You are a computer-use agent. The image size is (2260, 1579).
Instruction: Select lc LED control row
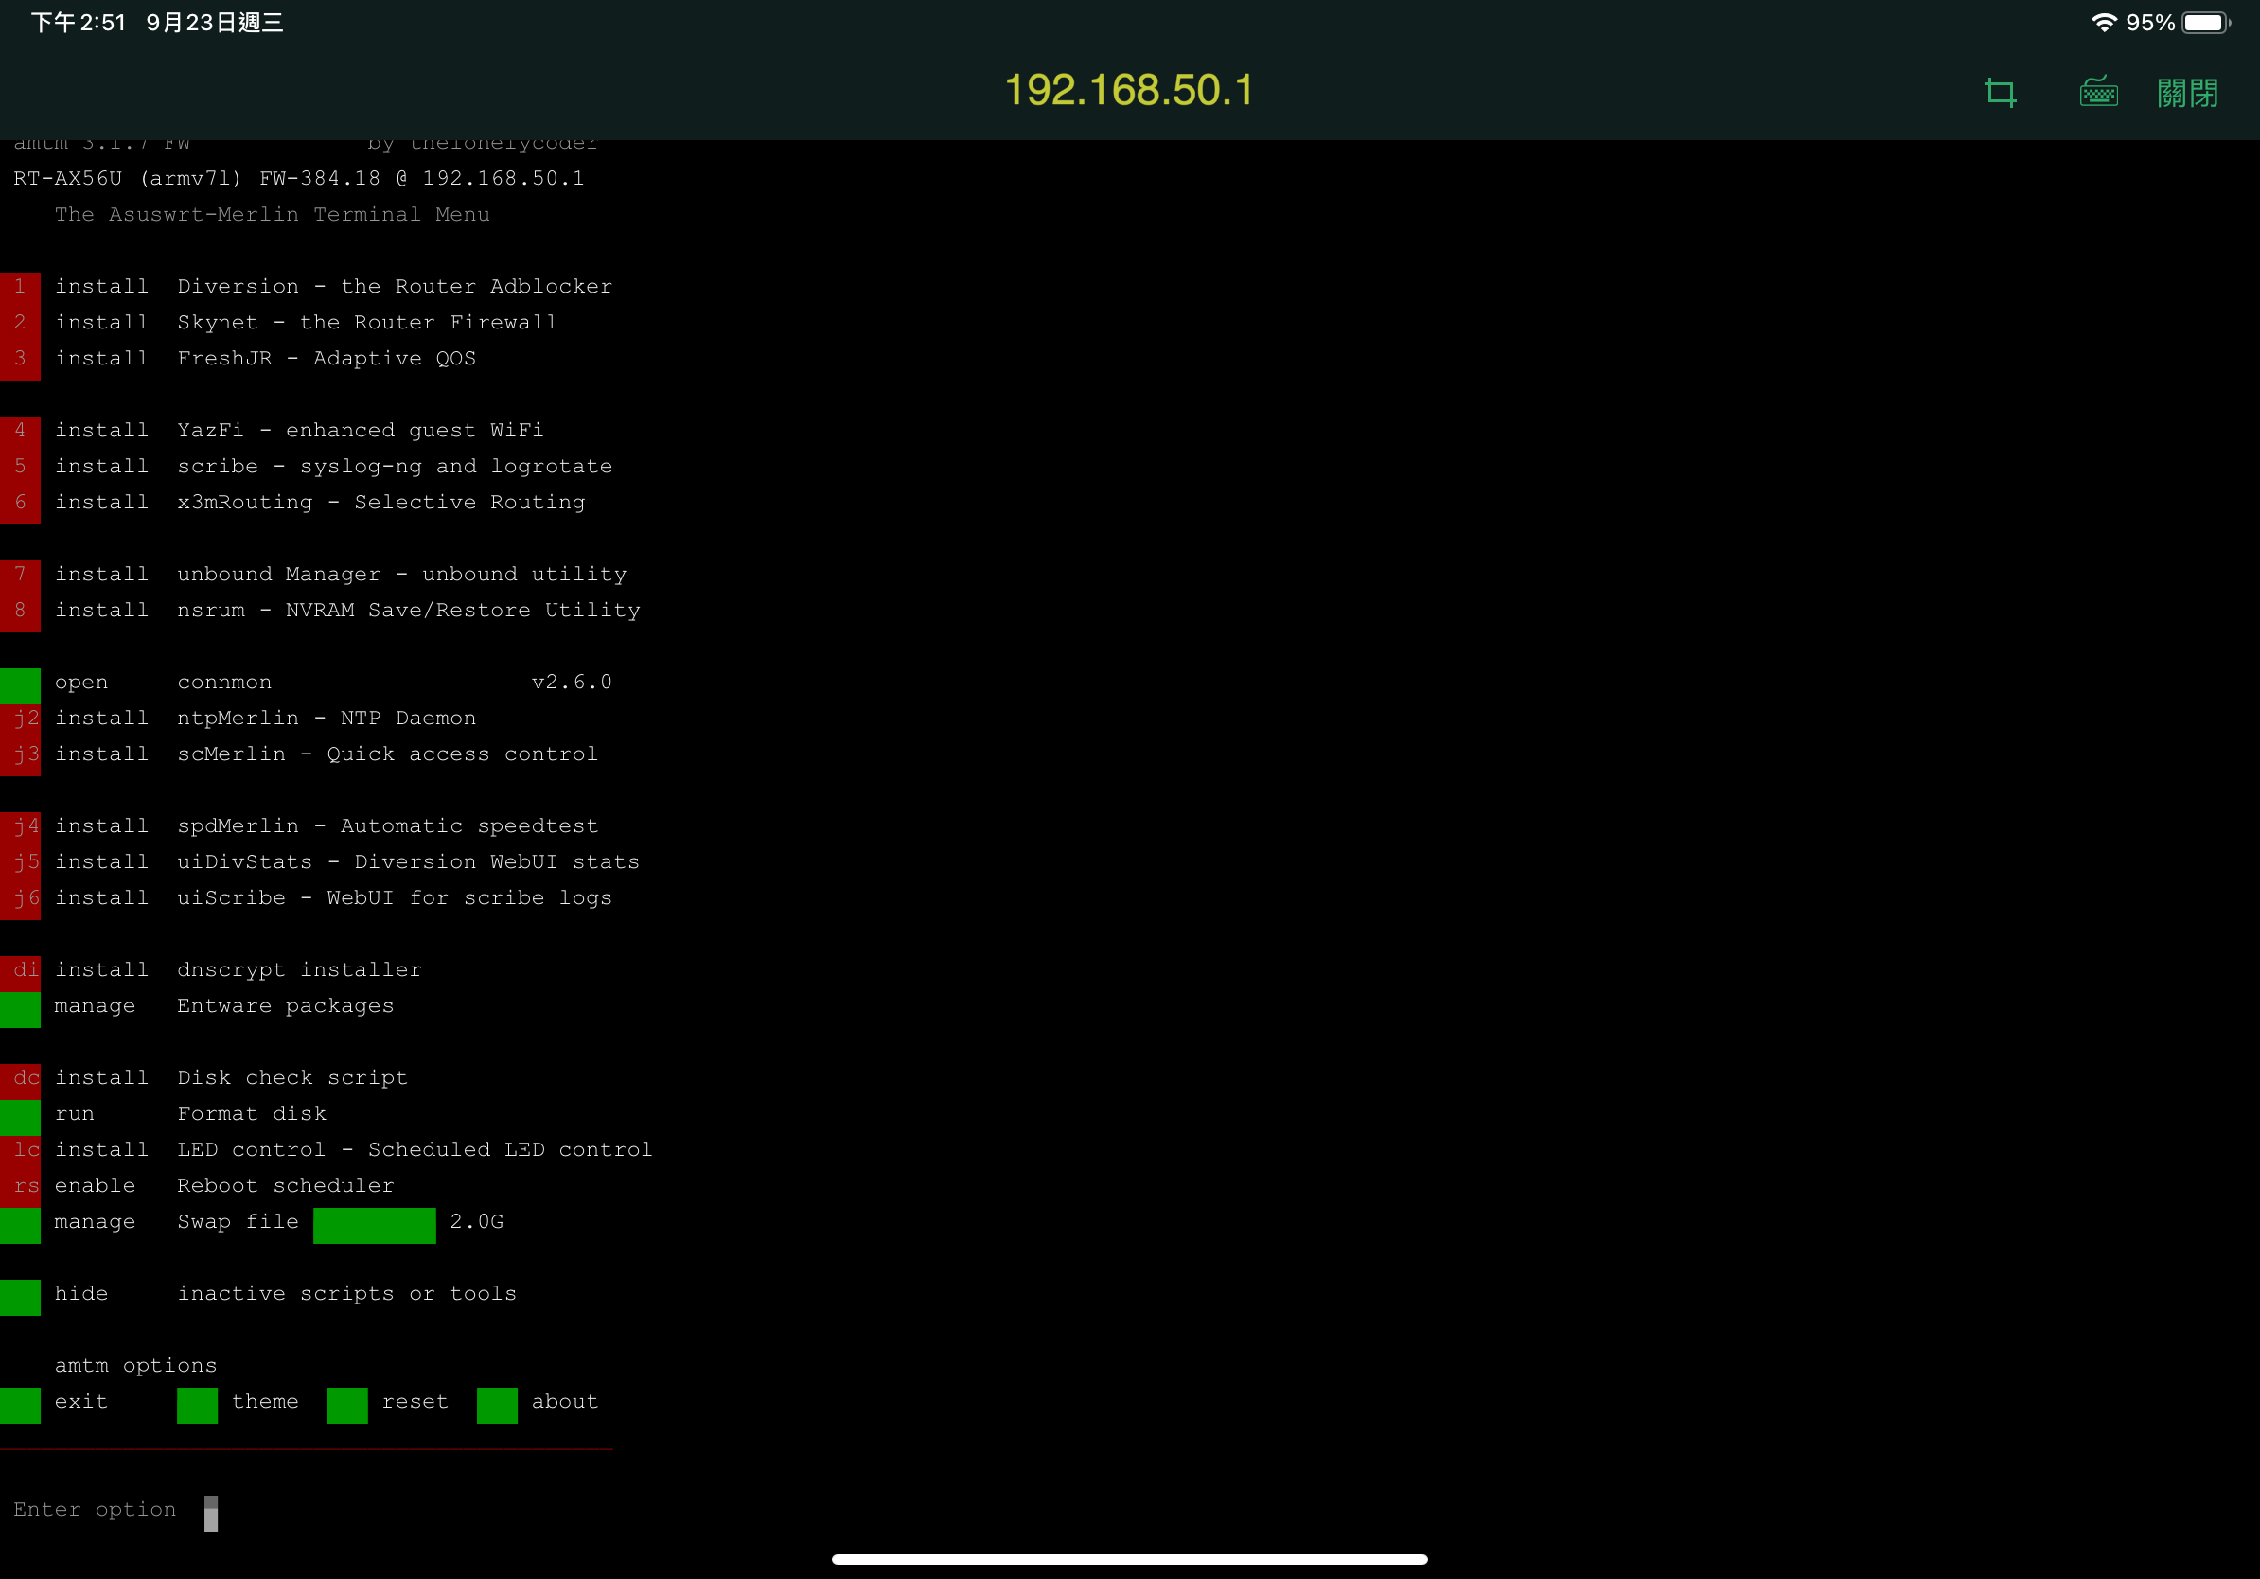pos(327,1150)
